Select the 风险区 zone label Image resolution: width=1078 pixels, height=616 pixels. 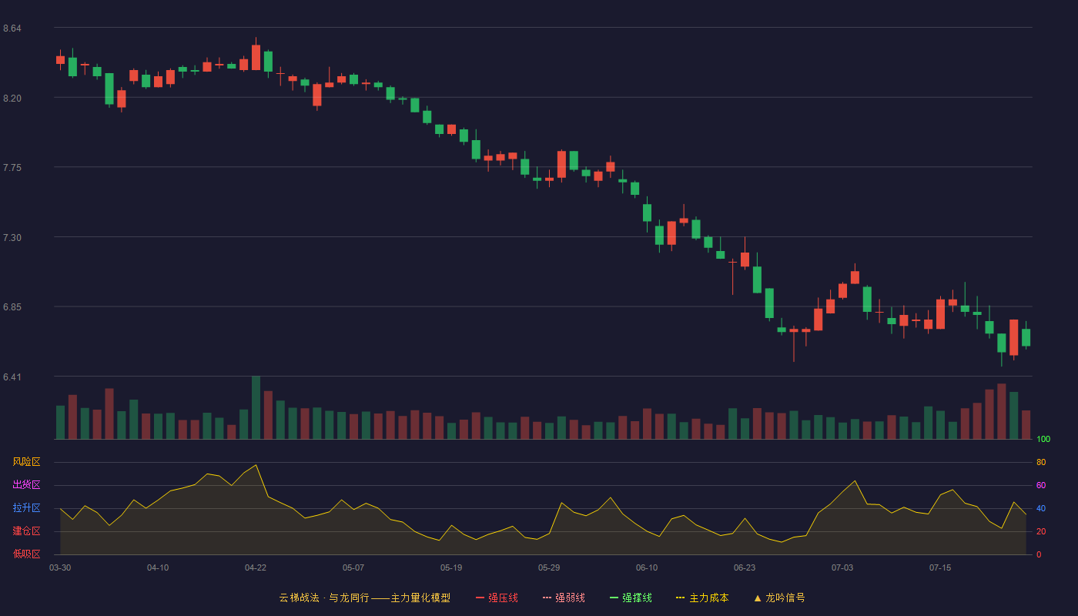coord(26,462)
